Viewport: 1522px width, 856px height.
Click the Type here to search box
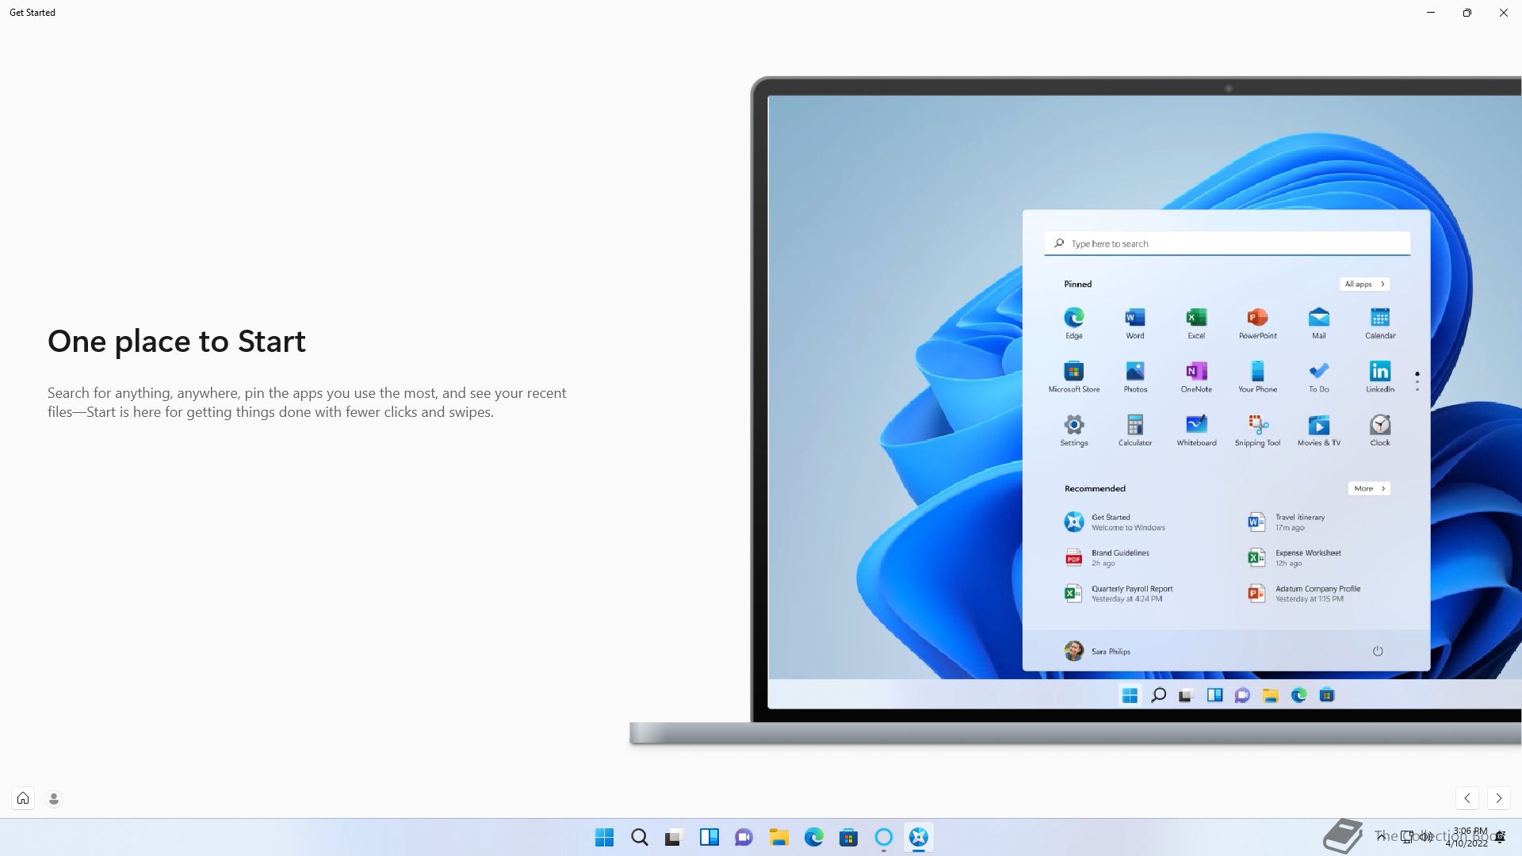(1227, 243)
